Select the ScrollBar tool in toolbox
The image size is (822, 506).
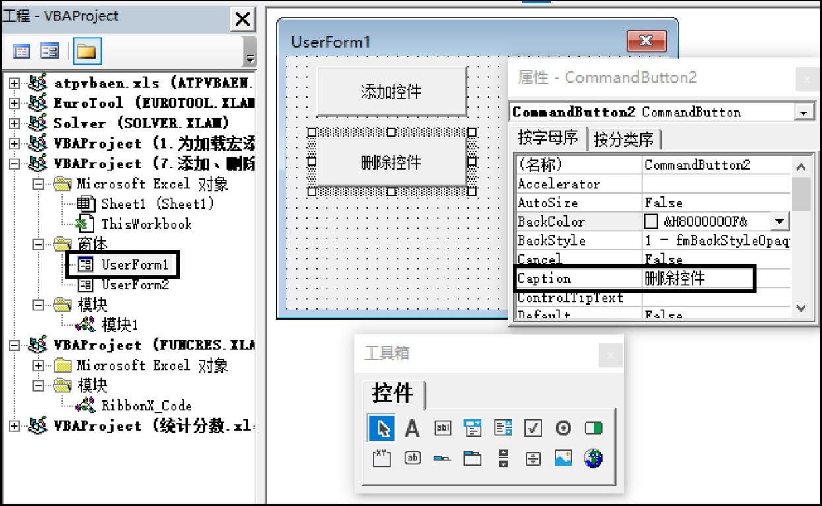pyautogui.click(x=503, y=458)
